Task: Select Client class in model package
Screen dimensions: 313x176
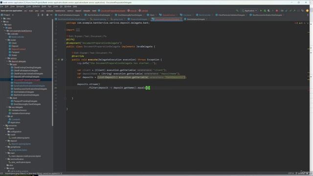Action: 14,43
